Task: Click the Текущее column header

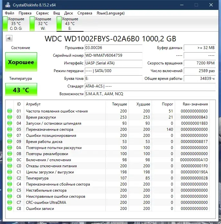Action: [x=117, y=104]
